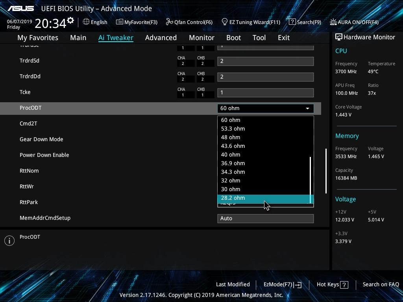Click the EzMode exit arrow icon
The width and height of the screenshot is (403, 302).
[298, 285]
